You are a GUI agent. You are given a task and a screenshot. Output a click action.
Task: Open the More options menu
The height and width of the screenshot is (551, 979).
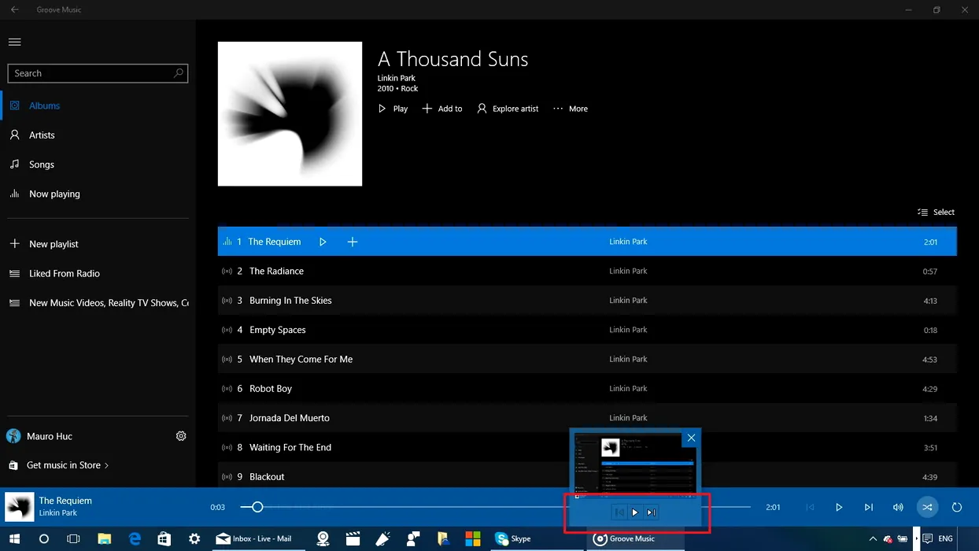(x=571, y=109)
